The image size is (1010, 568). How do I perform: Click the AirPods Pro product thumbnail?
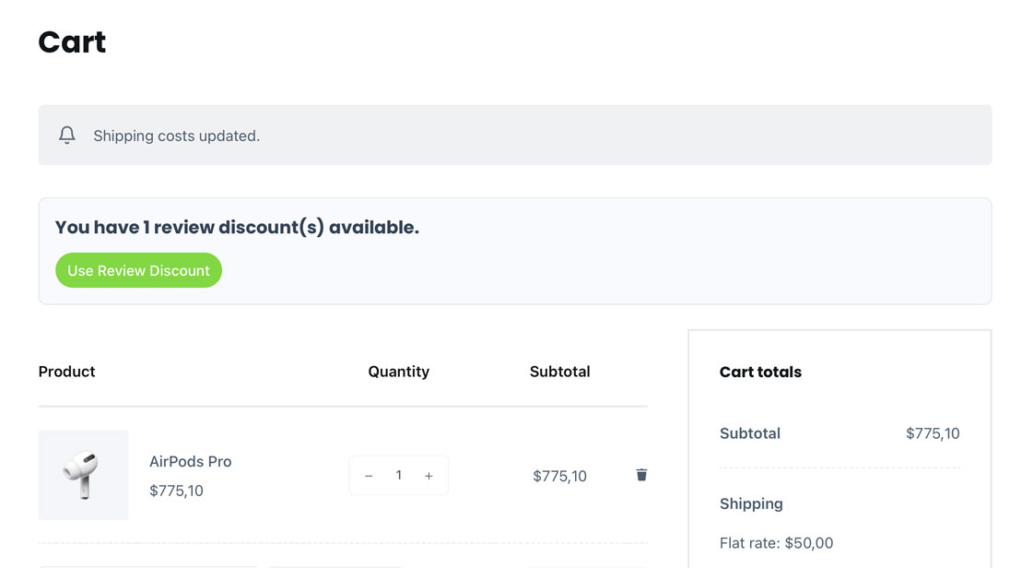click(x=83, y=475)
